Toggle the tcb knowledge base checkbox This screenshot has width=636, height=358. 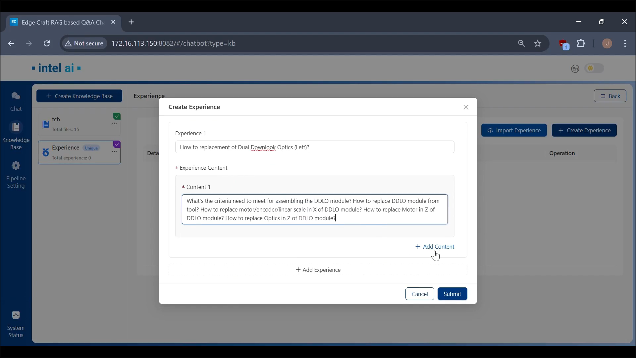point(117,116)
